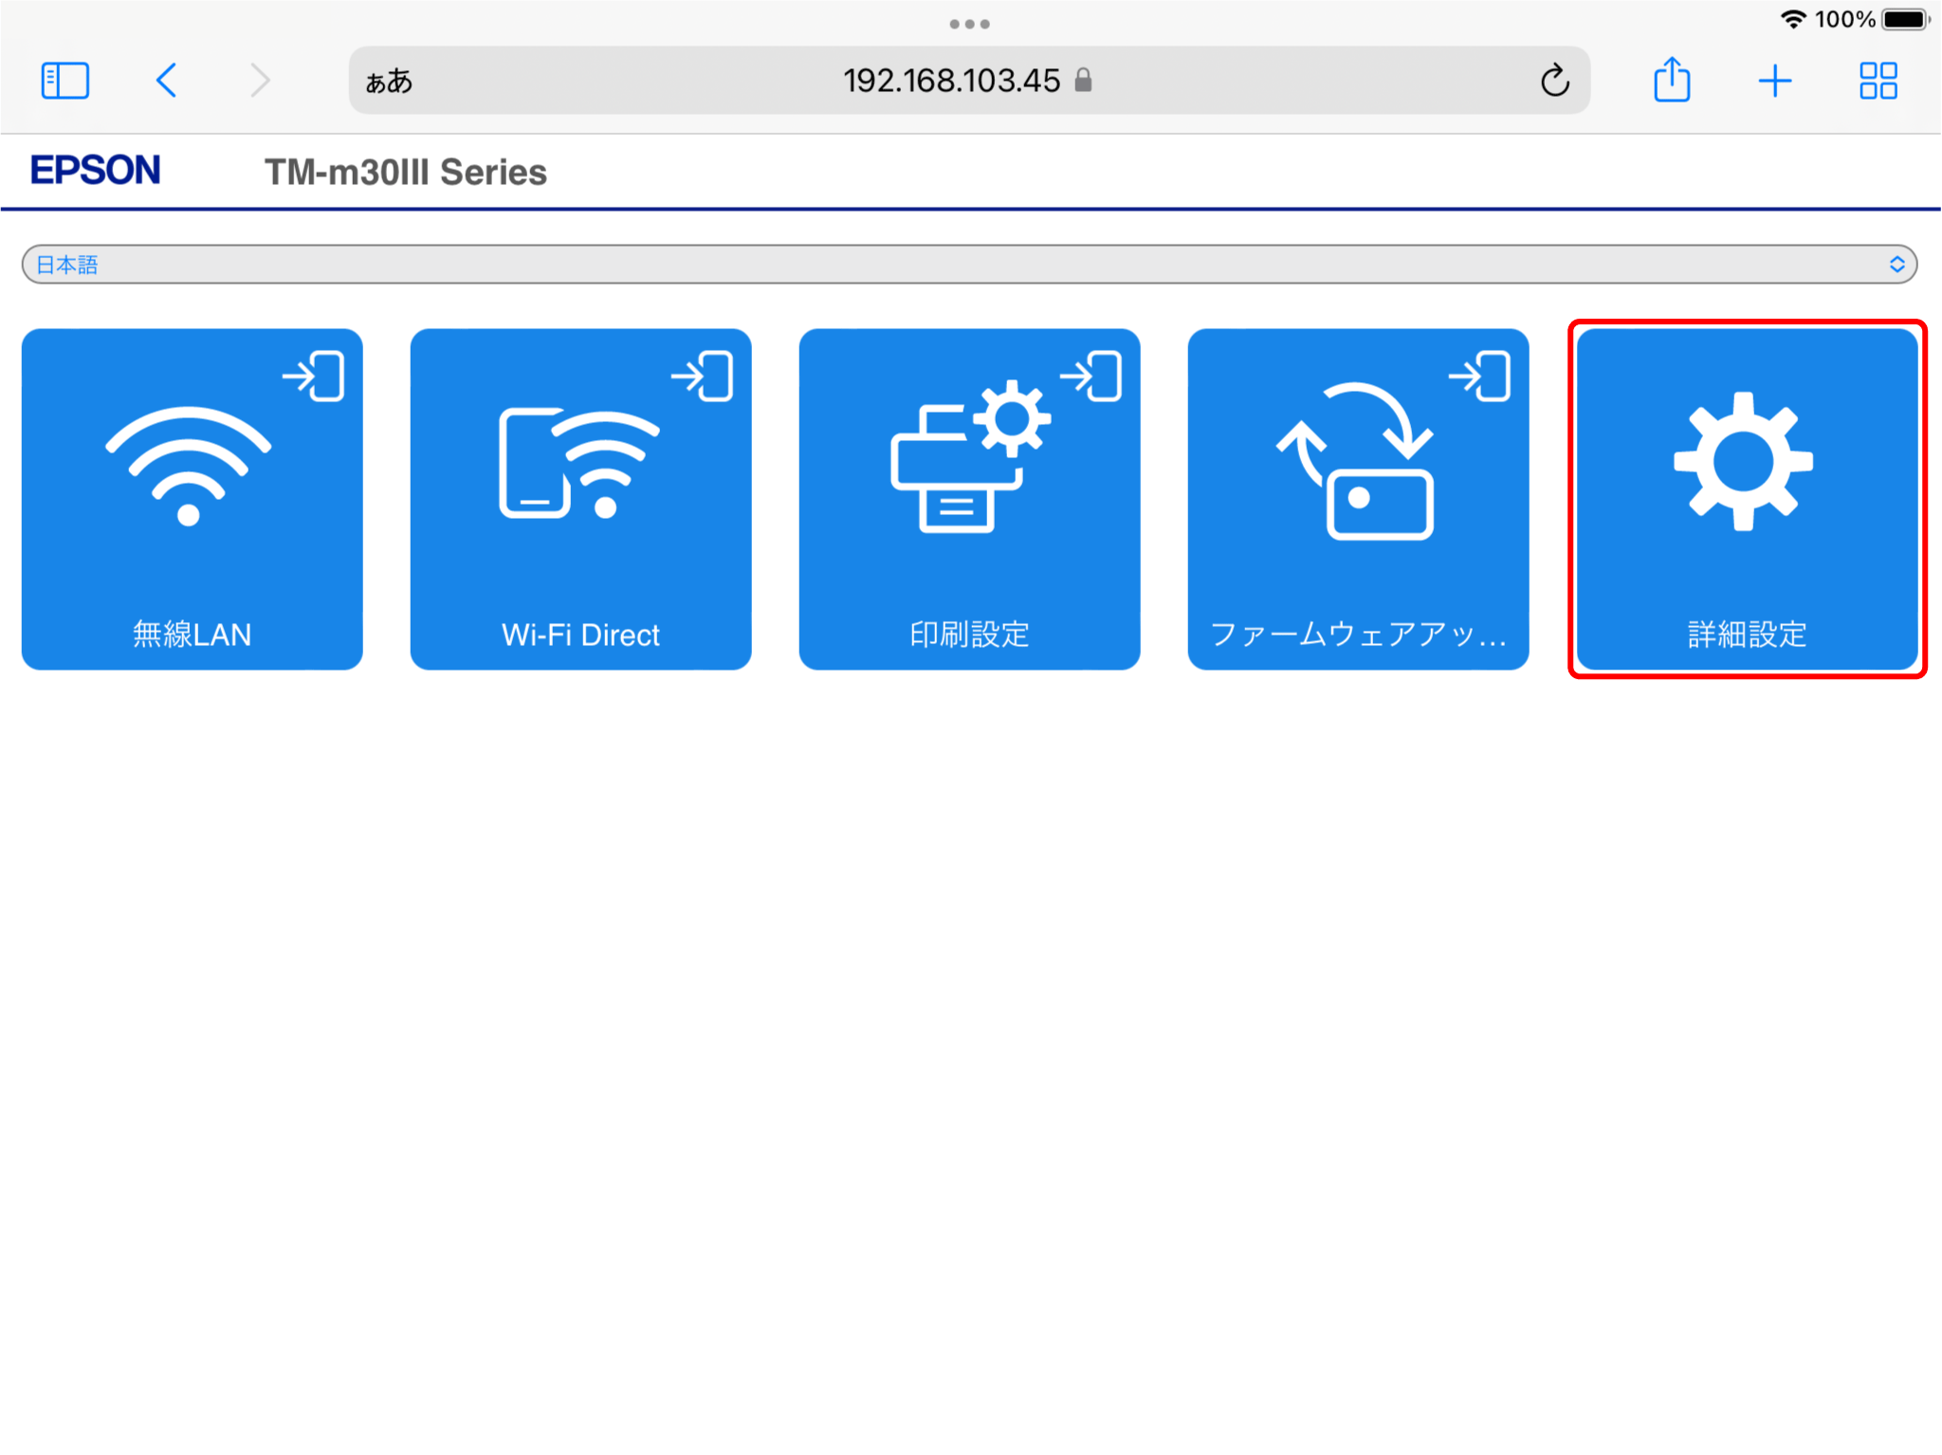Open the Share sheet
The width and height of the screenshot is (1942, 1455).
[x=1672, y=81]
